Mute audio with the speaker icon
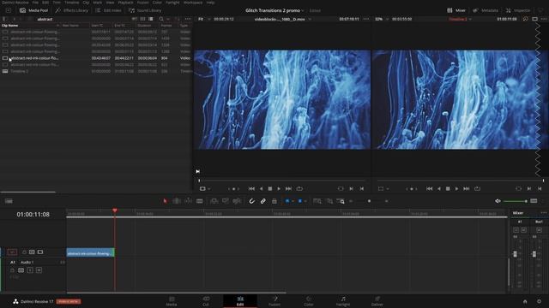The image size is (549, 308). pyautogui.click(x=498, y=201)
